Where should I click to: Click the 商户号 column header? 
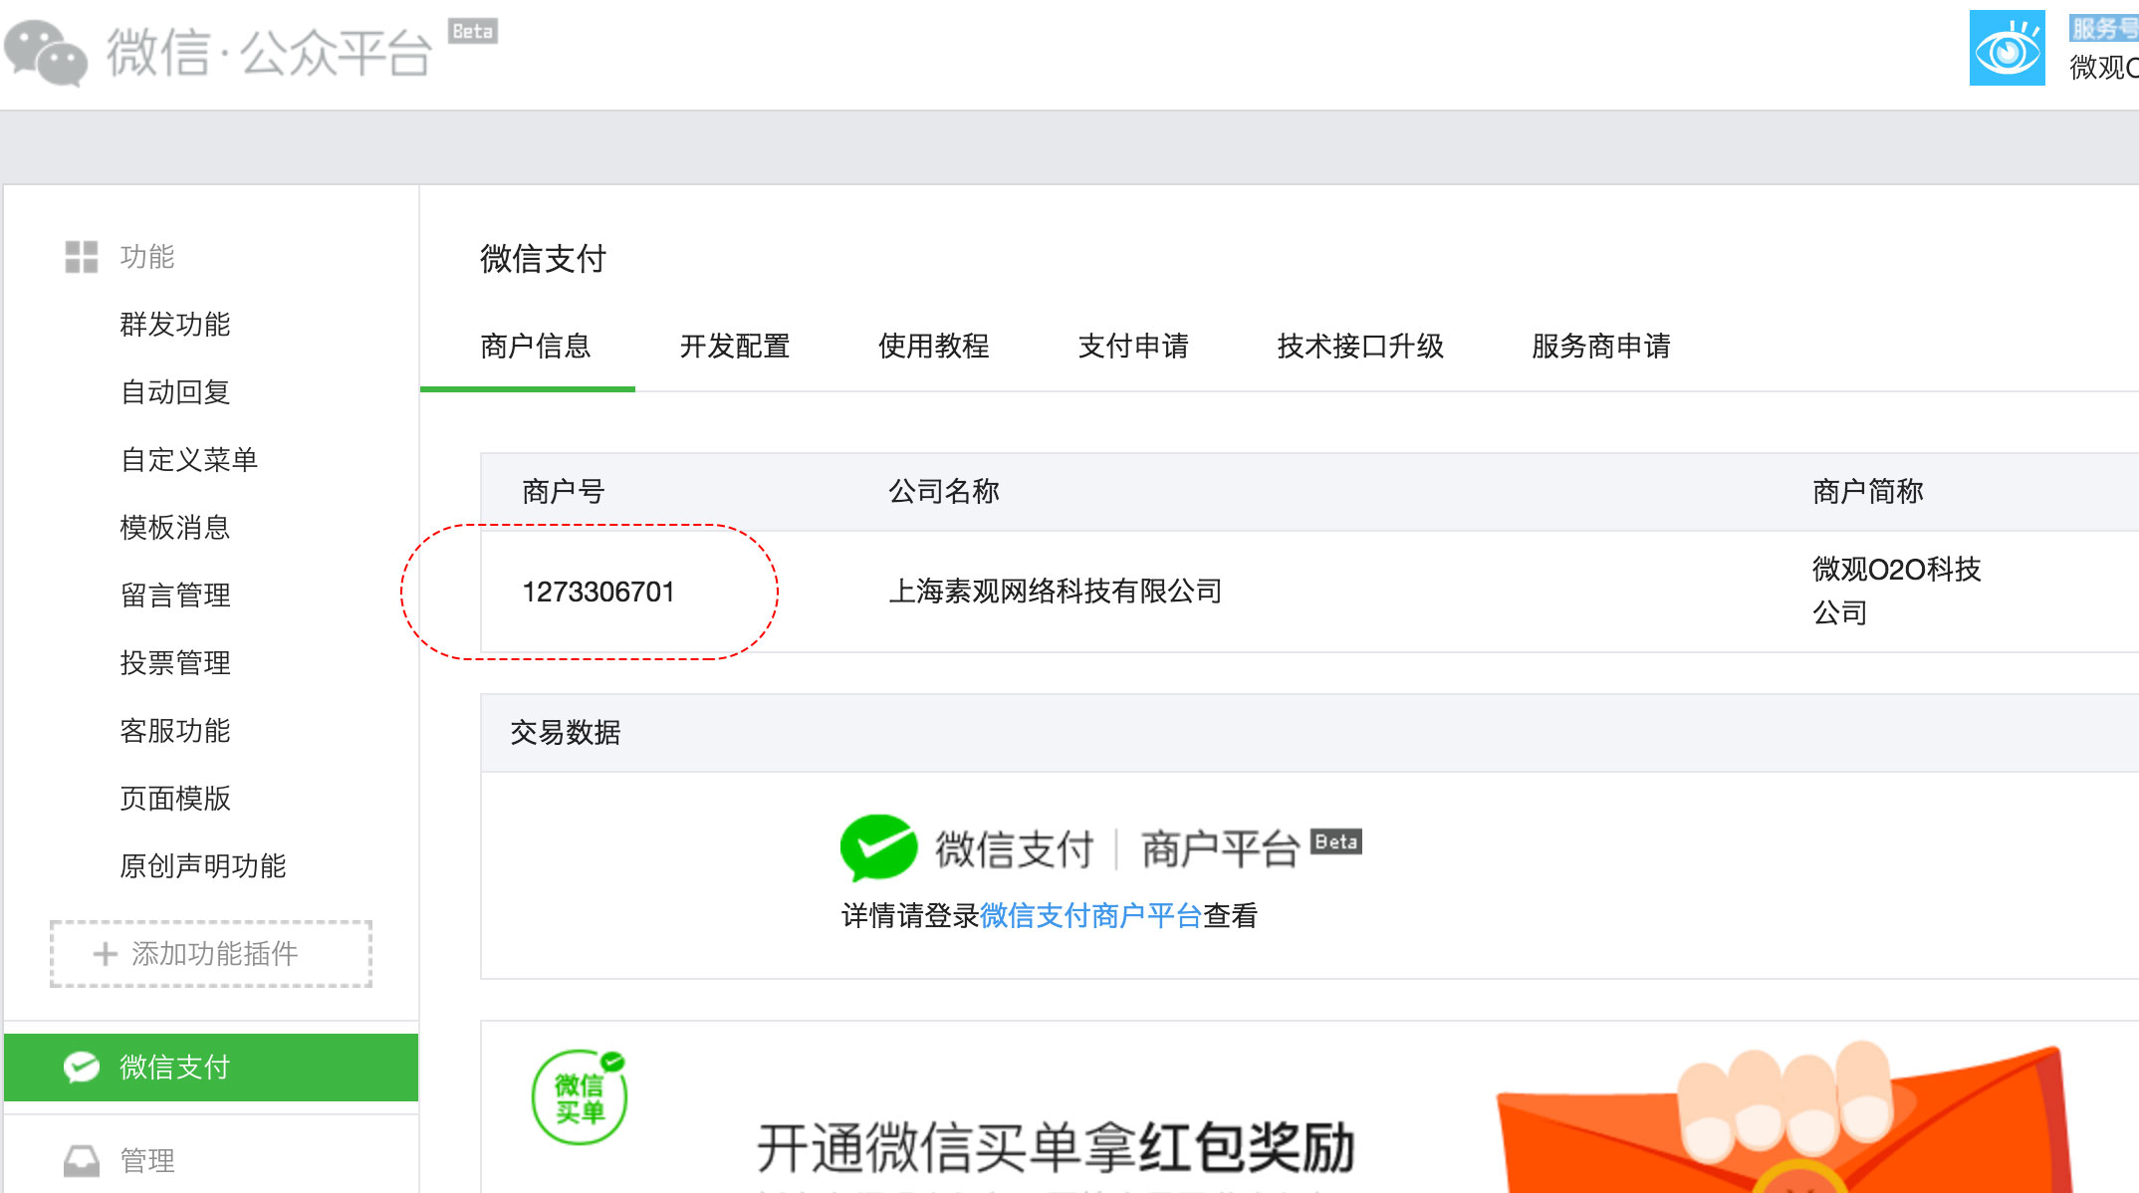(563, 491)
